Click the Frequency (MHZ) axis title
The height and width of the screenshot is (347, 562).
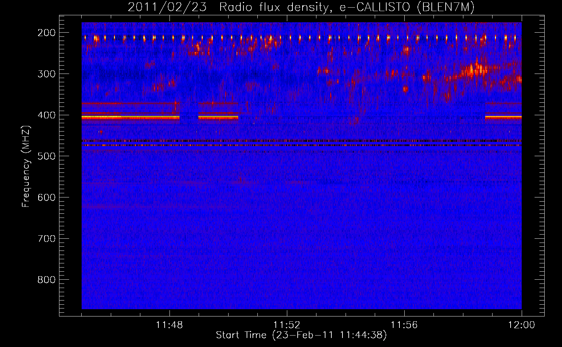pos(26,166)
